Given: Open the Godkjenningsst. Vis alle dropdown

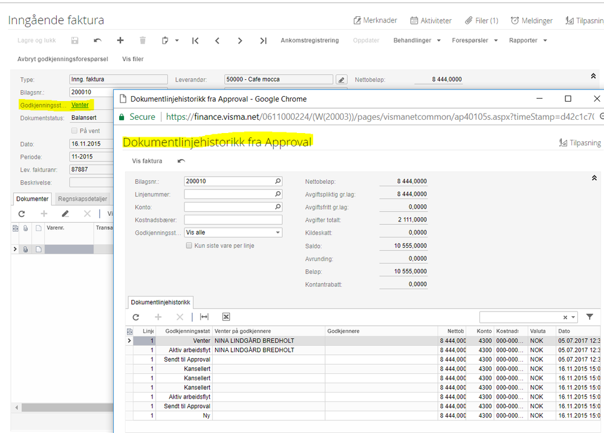Looking at the screenshot, I should click(x=233, y=233).
